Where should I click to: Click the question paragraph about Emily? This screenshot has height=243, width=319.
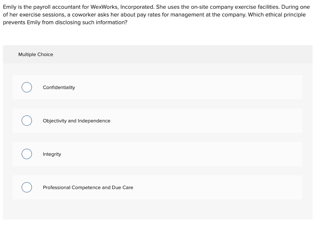click(x=156, y=15)
